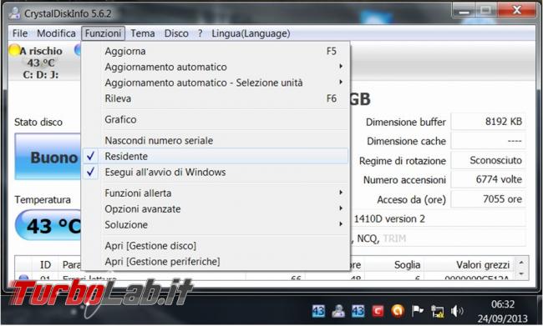Image resolution: width=543 pixels, height=326 pixels.
Task: Expand the 'Aggiornamento automatico' submenu
Action: tap(216, 67)
